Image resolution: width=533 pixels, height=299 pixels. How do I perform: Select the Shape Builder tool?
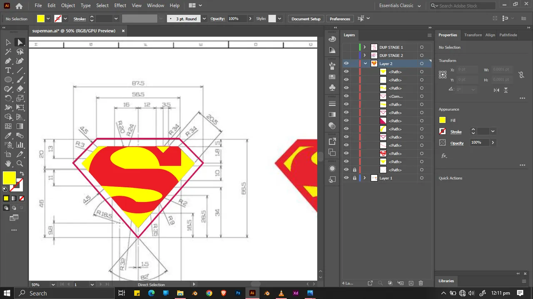[x=8, y=117]
